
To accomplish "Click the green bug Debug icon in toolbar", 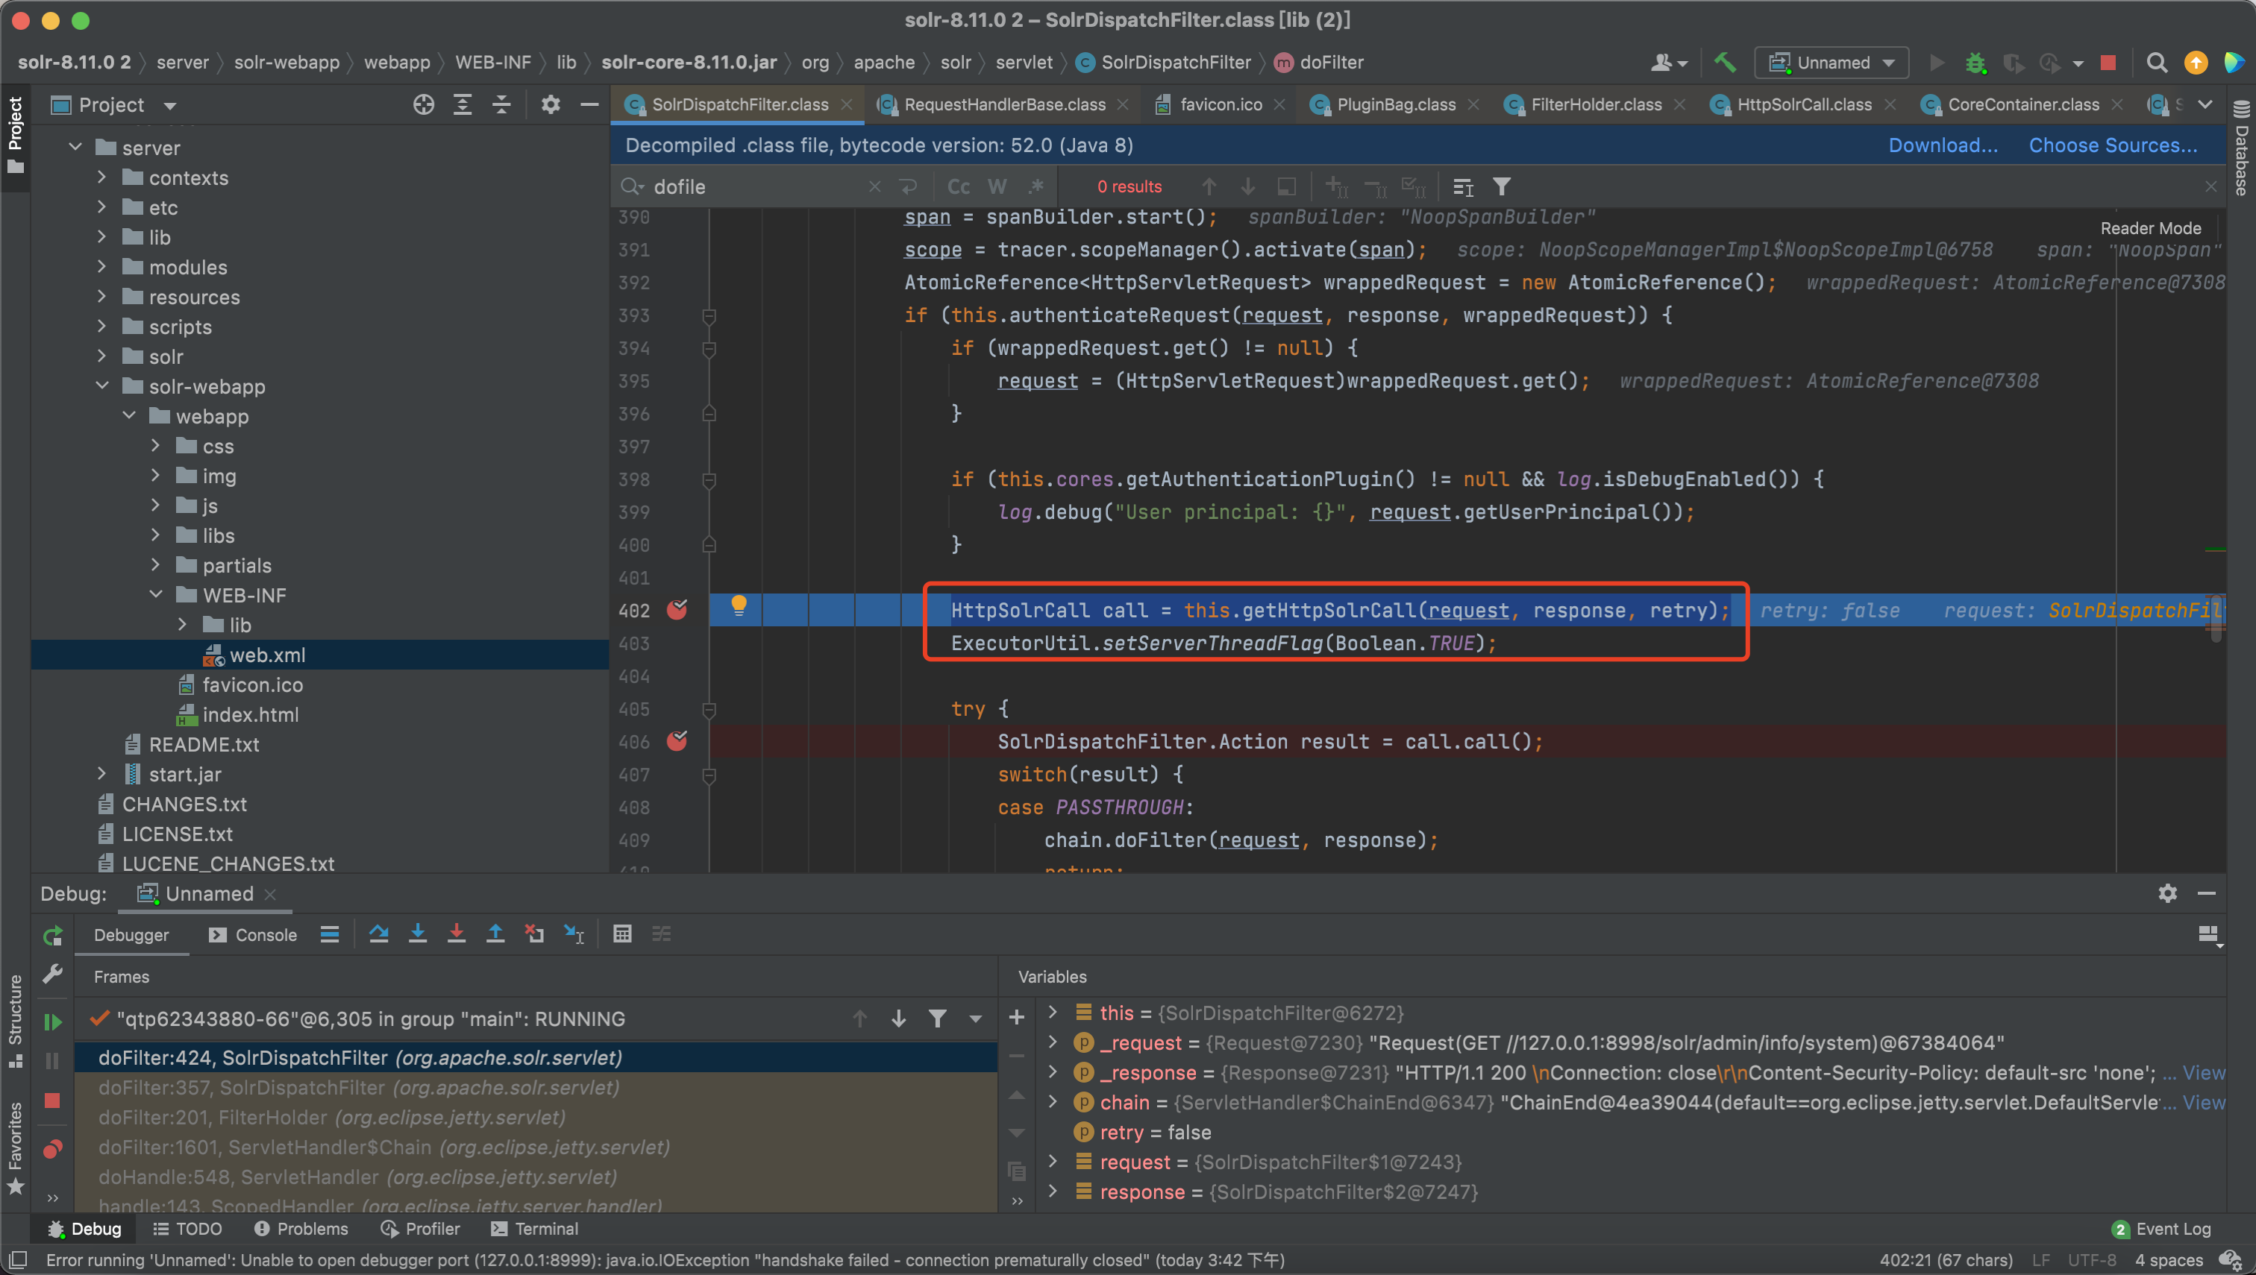I will (x=1975, y=62).
